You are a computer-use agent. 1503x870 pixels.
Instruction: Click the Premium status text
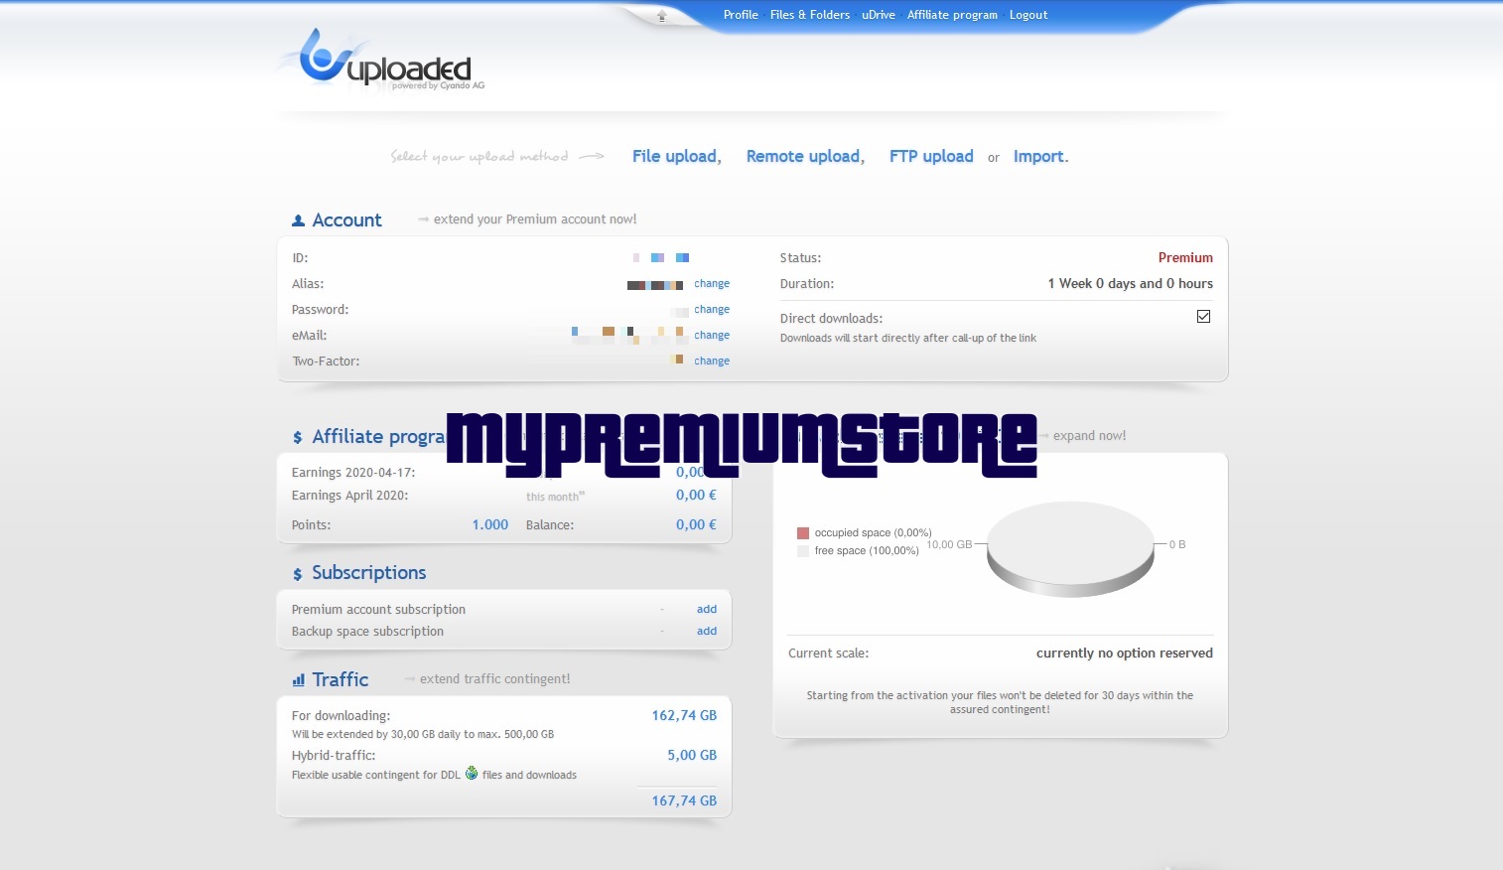coord(1185,258)
